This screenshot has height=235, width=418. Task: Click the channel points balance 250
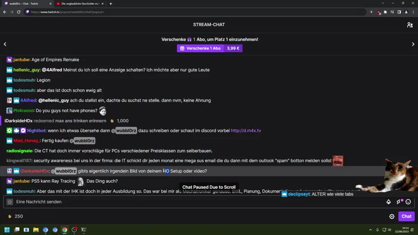[15, 217]
